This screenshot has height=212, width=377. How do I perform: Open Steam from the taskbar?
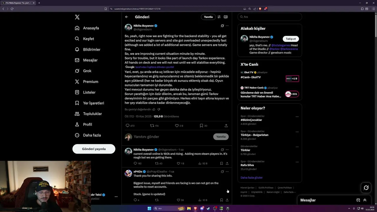pyautogui.click(x=208, y=208)
